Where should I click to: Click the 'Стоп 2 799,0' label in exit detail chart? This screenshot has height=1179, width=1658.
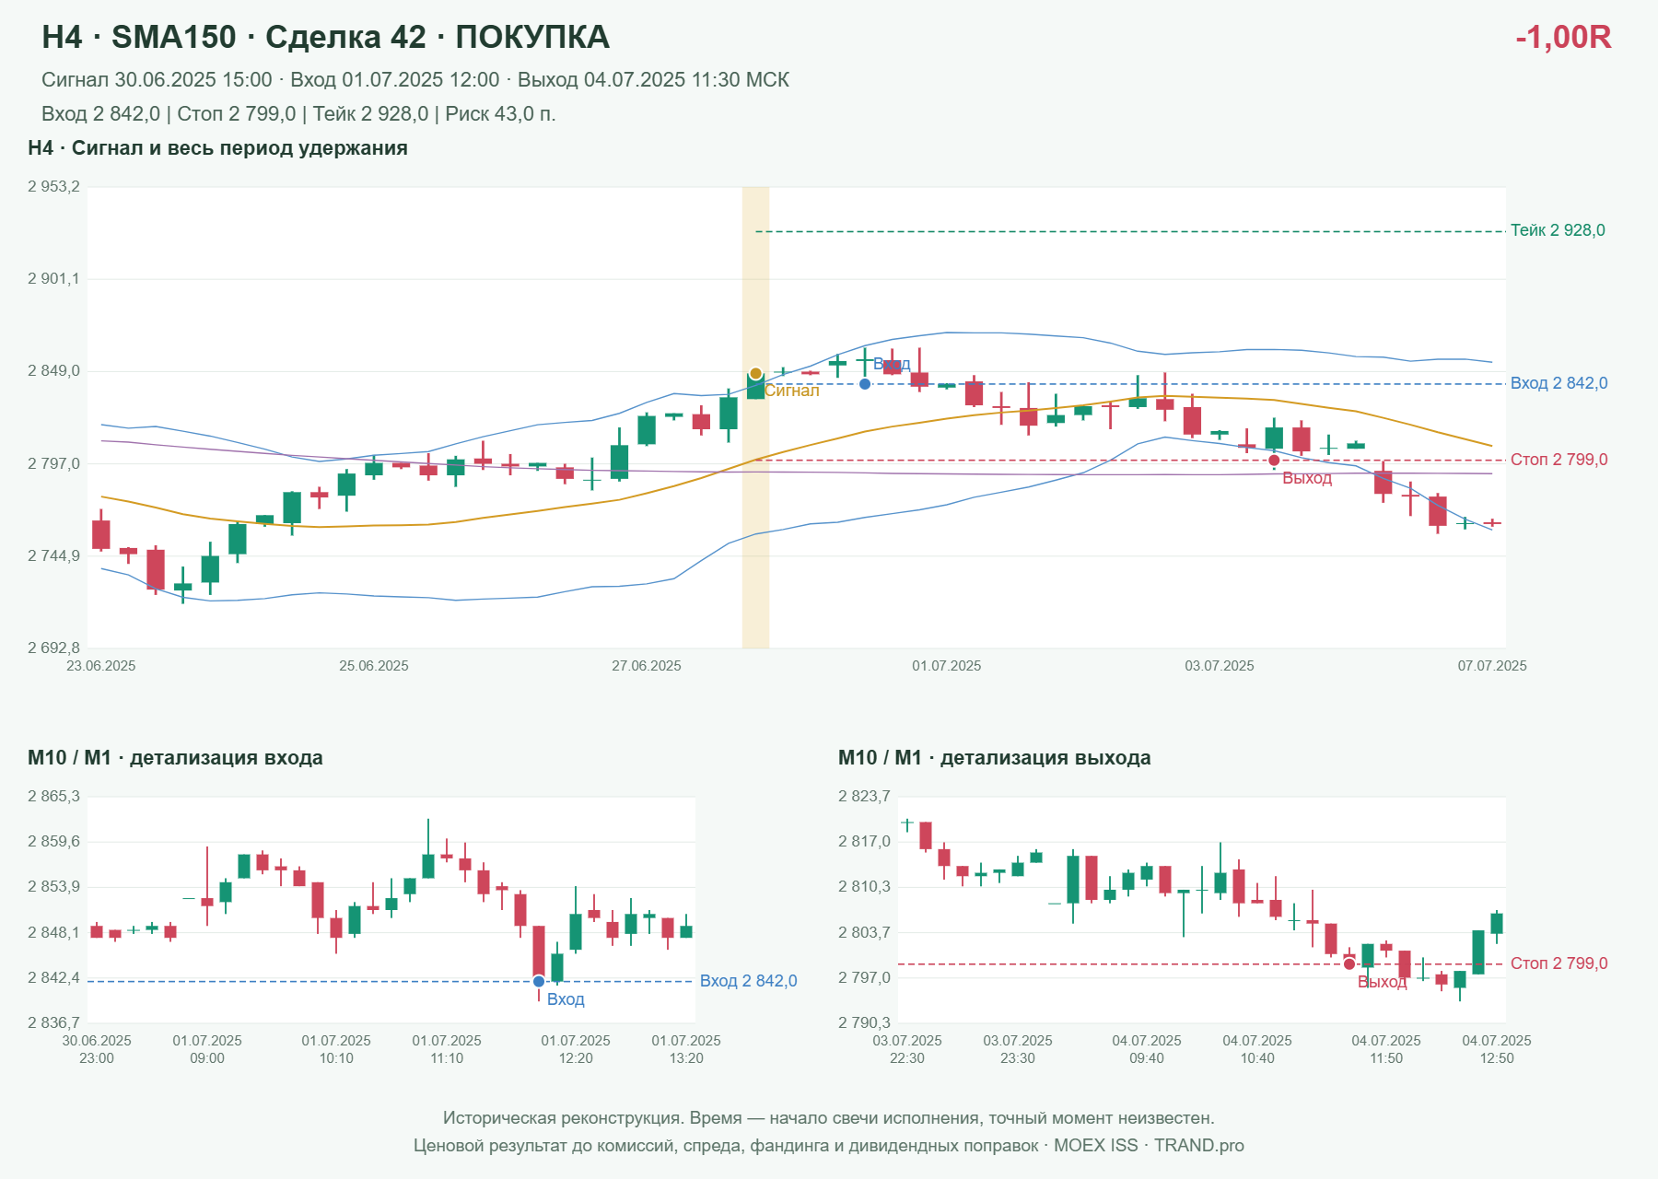tap(1559, 963)
